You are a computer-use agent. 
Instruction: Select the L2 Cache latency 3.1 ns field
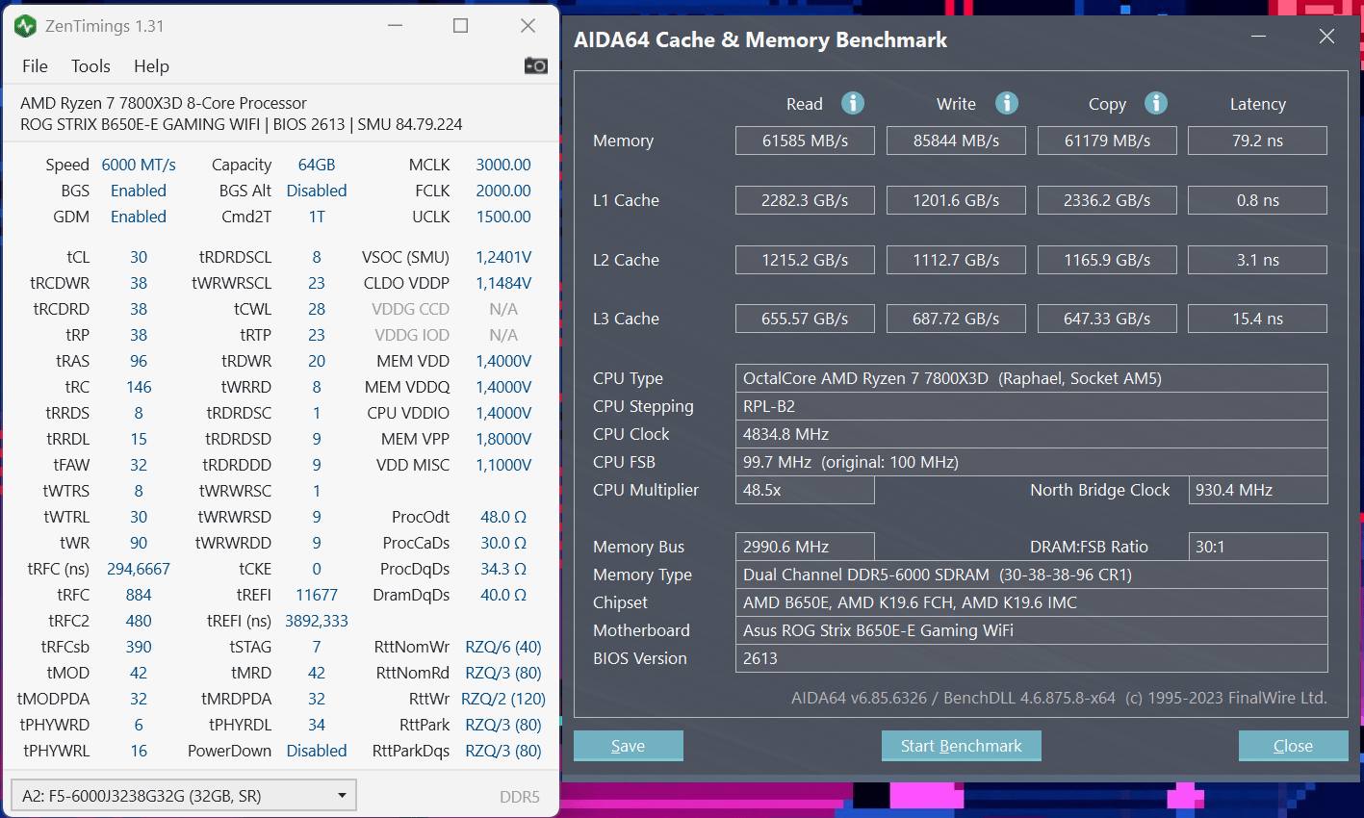pos(1257,260)
